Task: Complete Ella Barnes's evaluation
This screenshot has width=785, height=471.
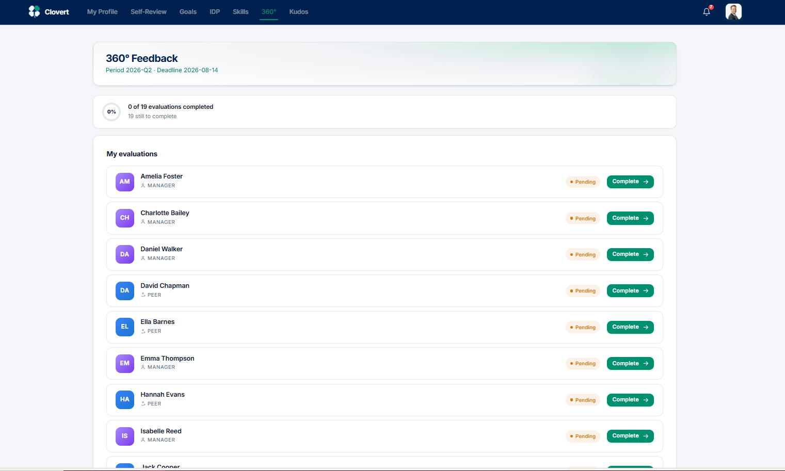Action: (630, 327)
